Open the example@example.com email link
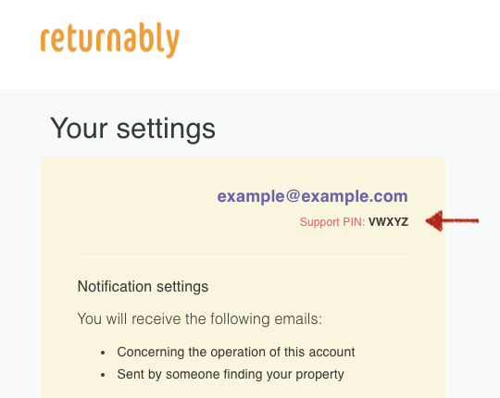Viewport: 500px width, 398px height. tap(313, 196)
